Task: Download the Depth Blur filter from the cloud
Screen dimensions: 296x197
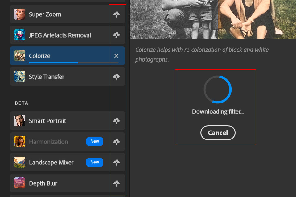Action: pyautogui.click(x=117, y=183)
